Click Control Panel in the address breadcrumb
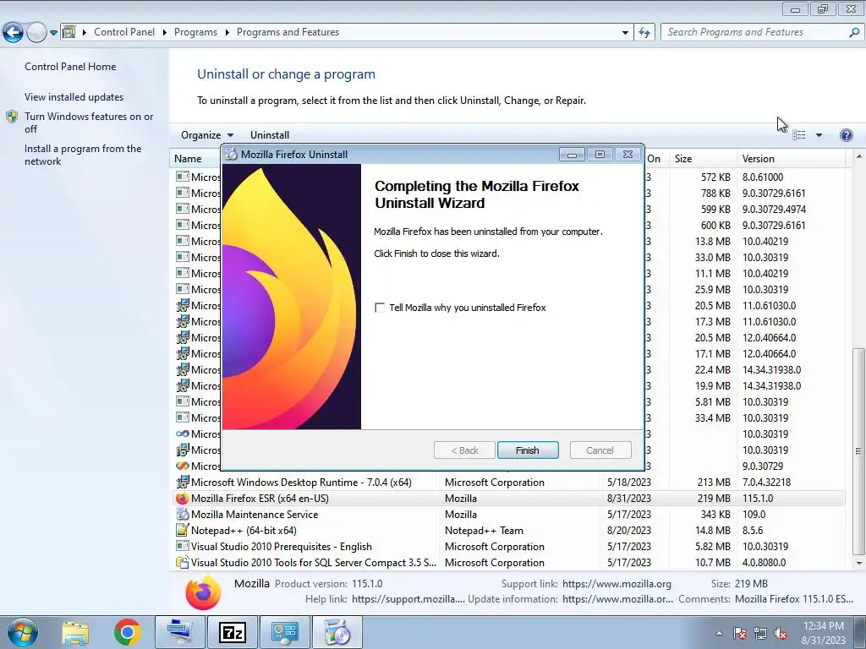Image resolution: width=866 pixels, height=649 pixels. click(x=124, y=32)
